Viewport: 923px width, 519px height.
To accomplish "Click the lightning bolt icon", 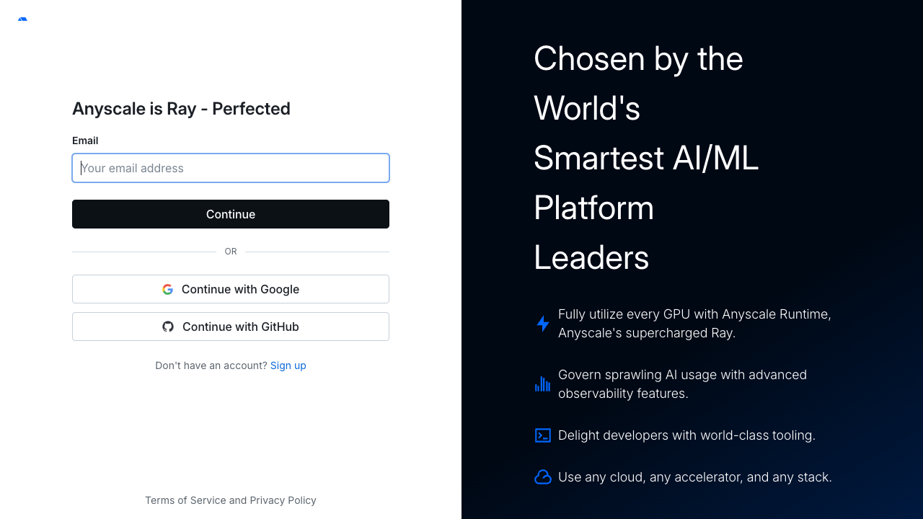I will click(x=543, y=324).
